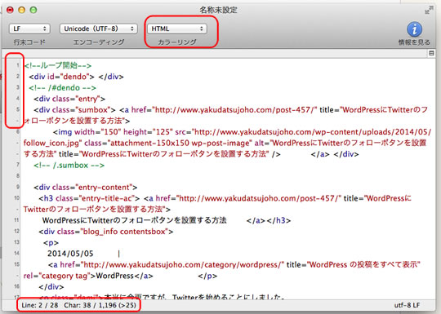The image size is (441, 314).
Task: Click the green zoom window button
Action: coord(33,10)
